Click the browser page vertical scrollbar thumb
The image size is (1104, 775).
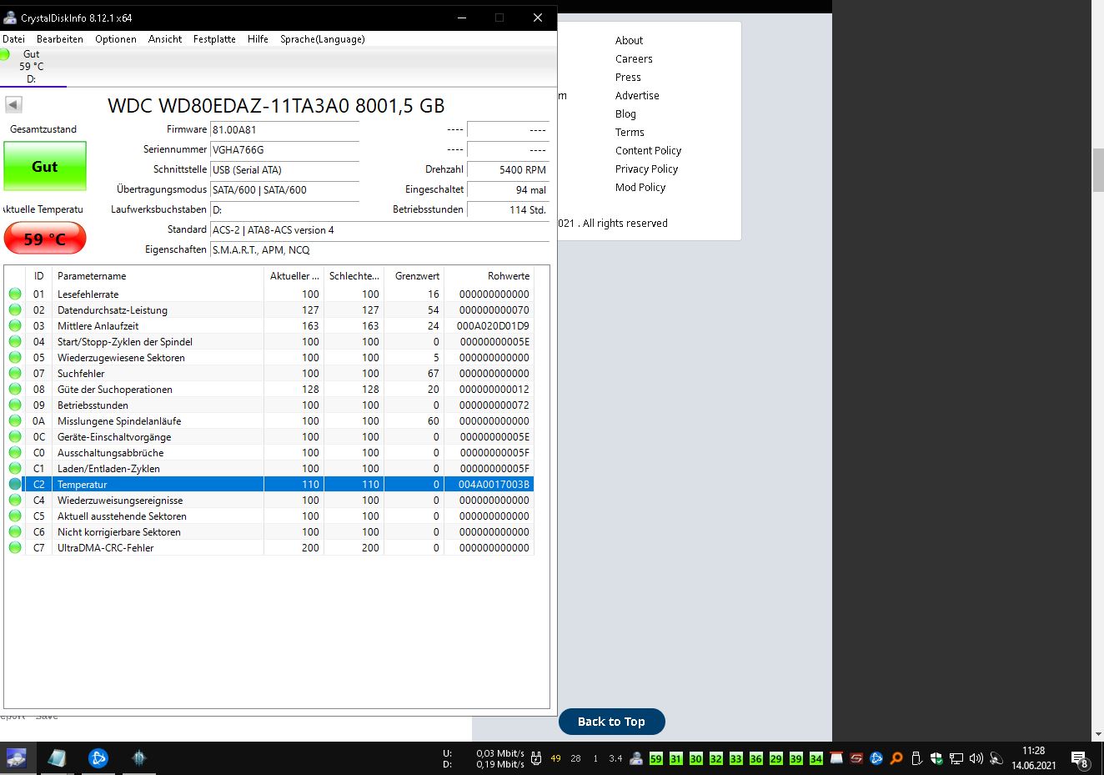tap(1097, 170)
